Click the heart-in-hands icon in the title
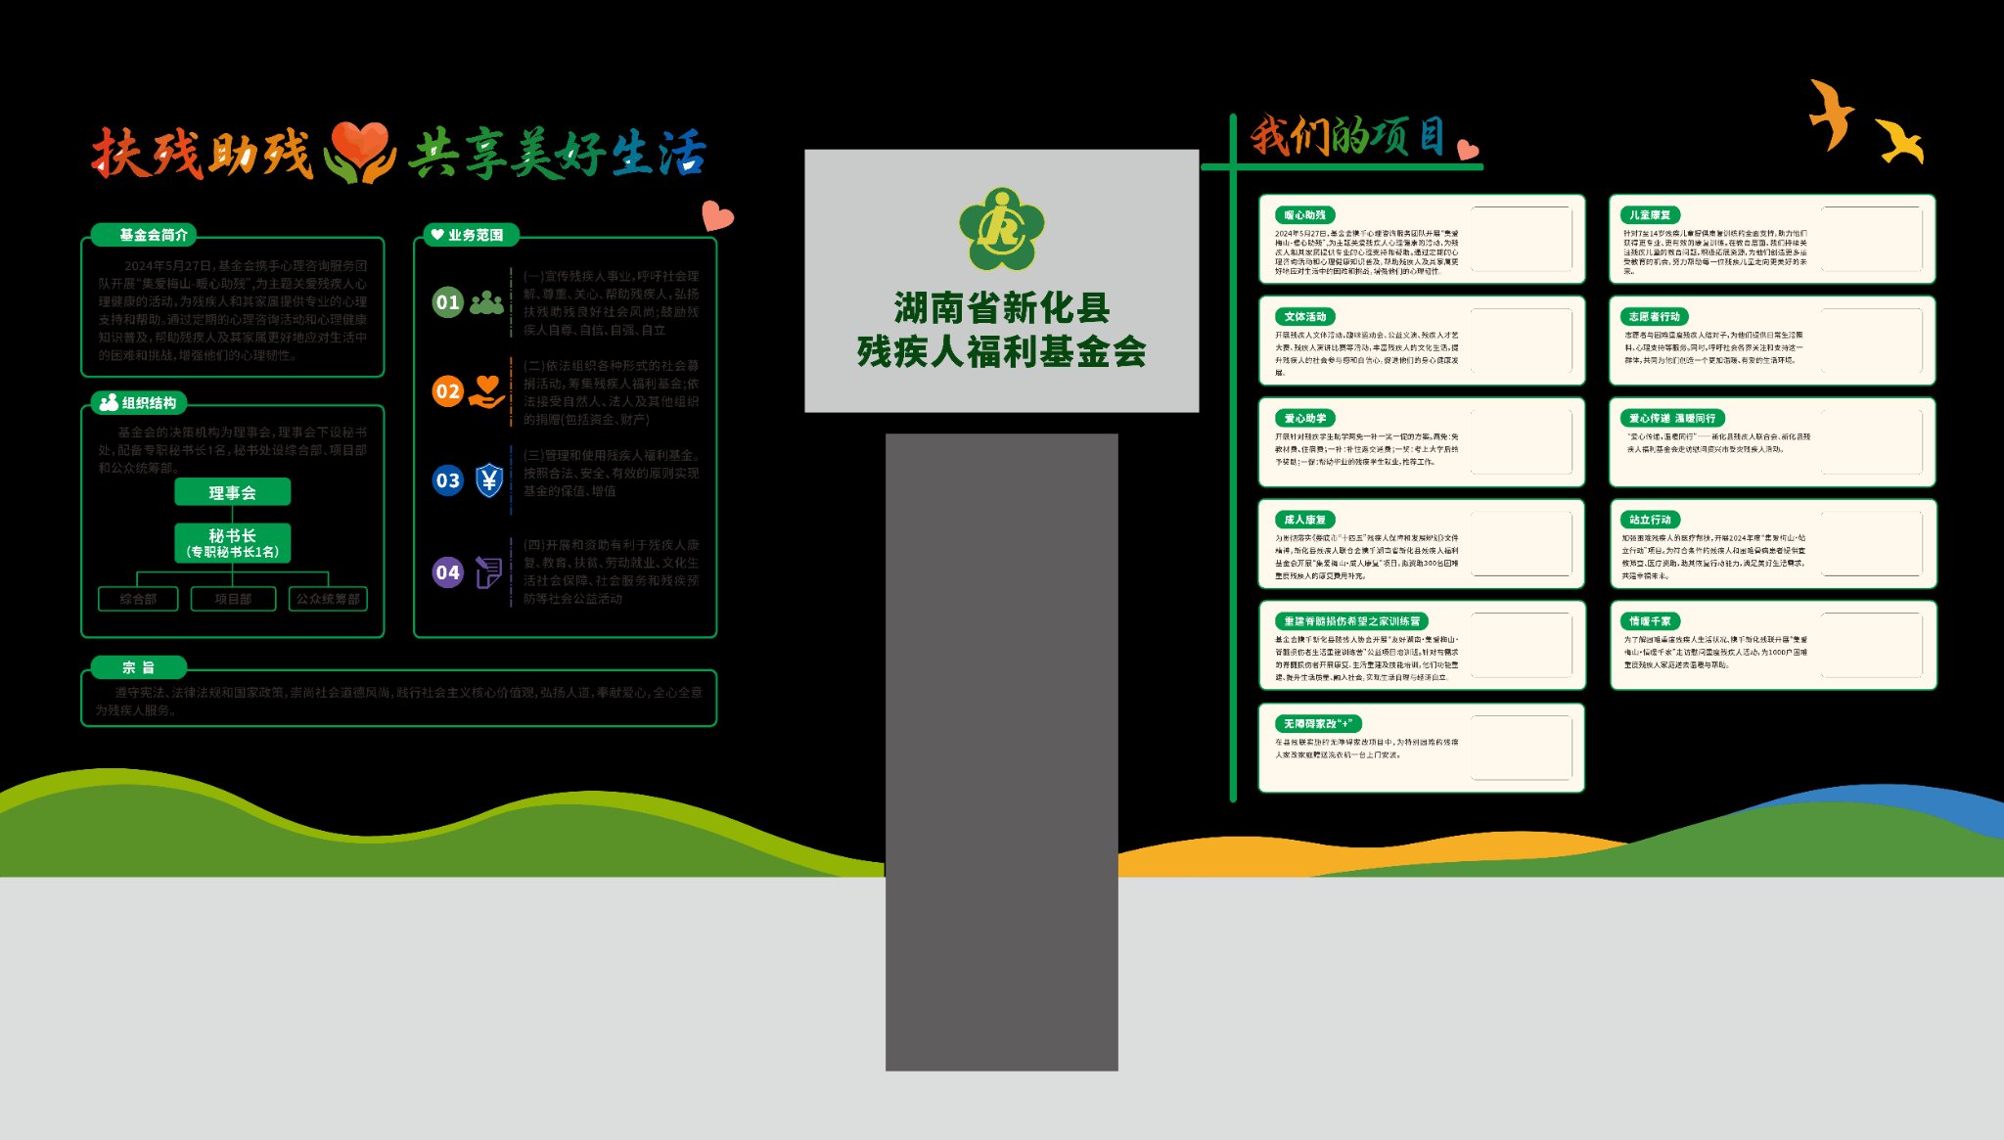This screenshot has width=2004, height=1140. tap(359, 153)
